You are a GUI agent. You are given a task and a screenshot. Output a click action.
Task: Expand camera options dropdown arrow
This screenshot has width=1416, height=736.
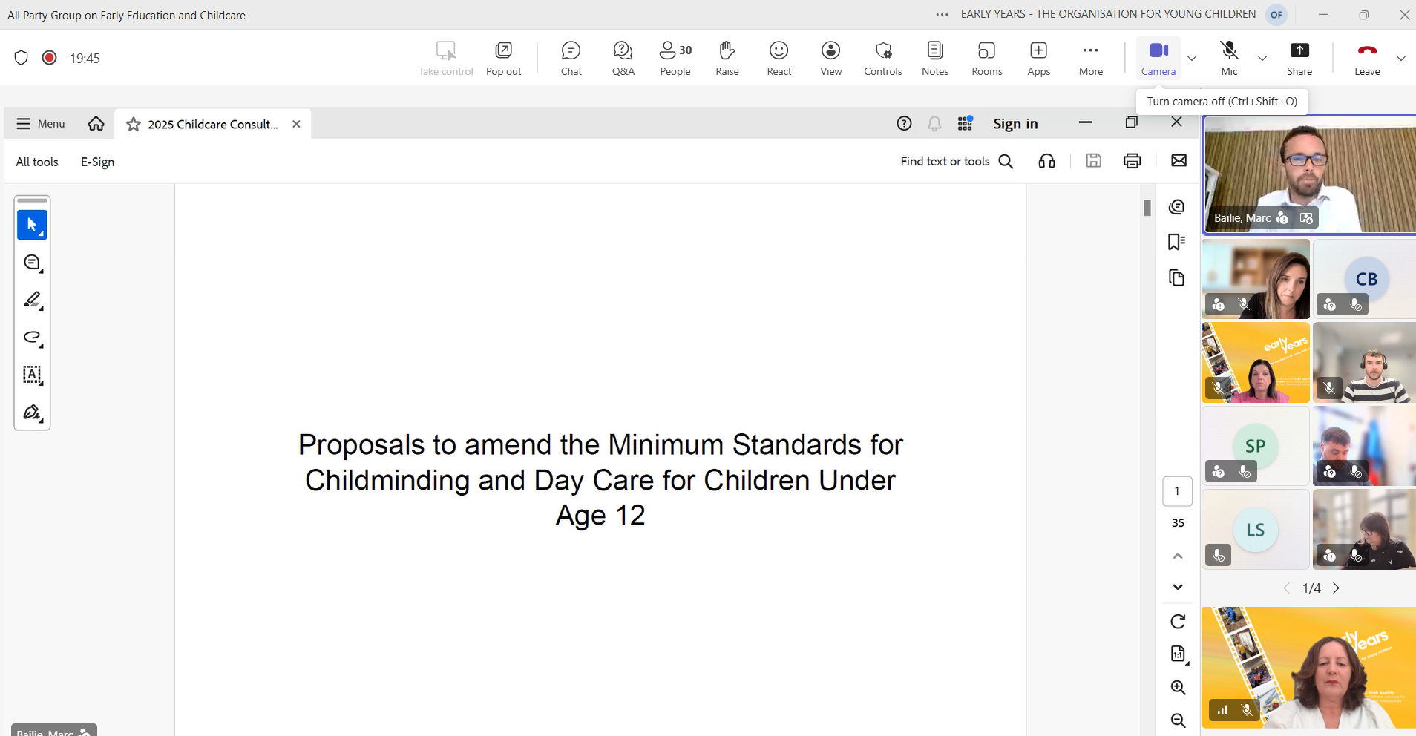1192,59
